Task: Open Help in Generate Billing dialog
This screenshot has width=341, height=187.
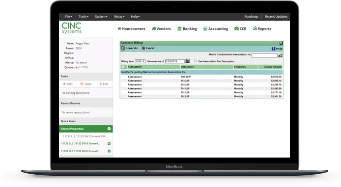Action: pos(277,49)
